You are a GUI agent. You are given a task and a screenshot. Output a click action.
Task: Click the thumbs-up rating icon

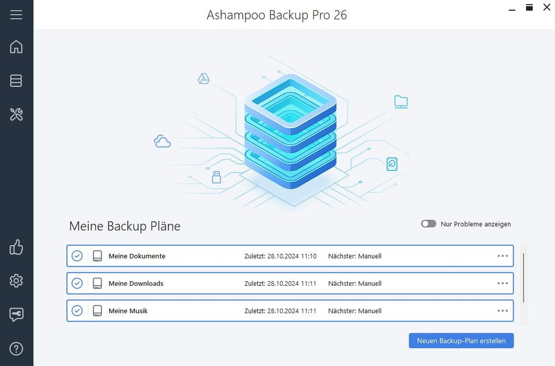click(x=16, y=247)
